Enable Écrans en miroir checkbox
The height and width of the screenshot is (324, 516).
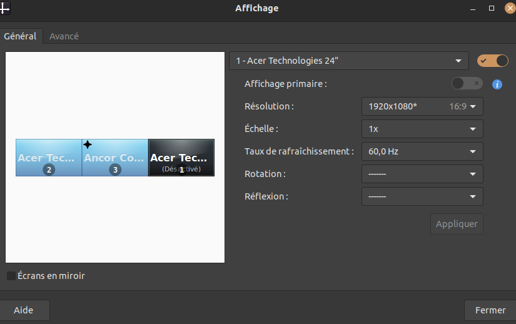11,276
